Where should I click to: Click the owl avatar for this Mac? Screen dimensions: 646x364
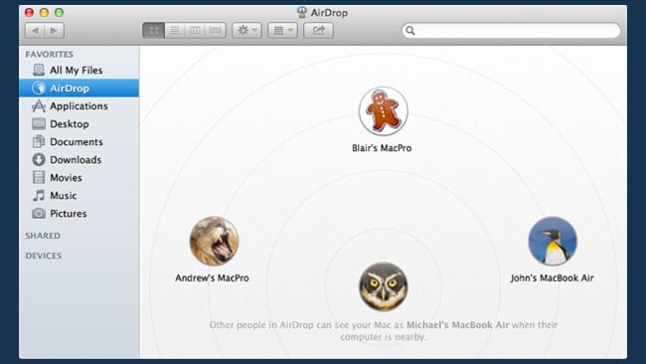384,286
